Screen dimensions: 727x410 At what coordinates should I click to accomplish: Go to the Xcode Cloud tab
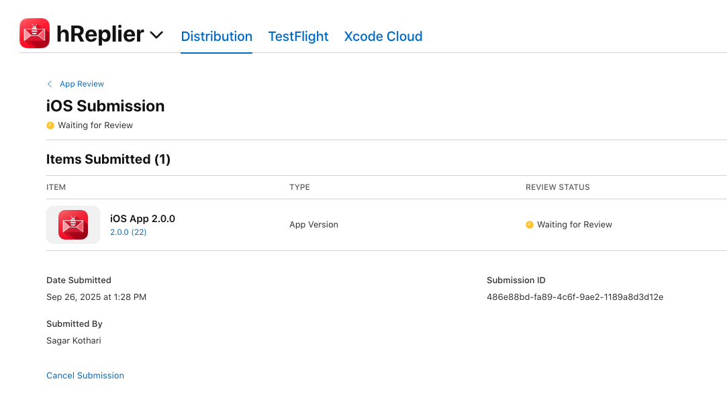point(383,37)
